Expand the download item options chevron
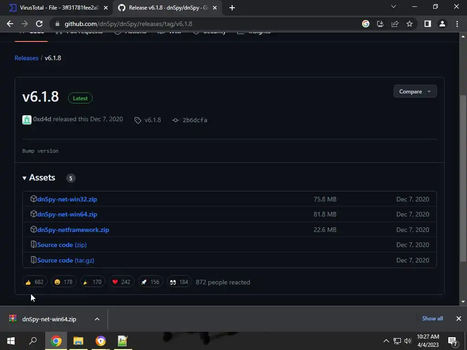Image resolution: width=467 pixels, height=350 pixels. (97, 319)
